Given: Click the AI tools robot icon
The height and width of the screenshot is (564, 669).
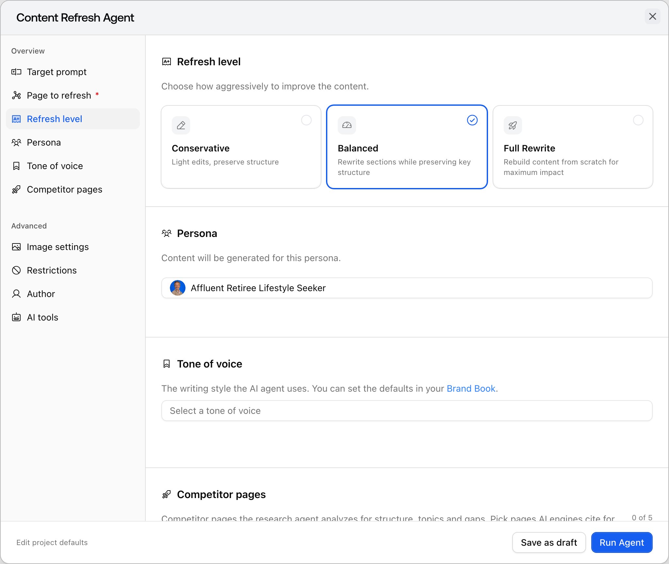Looking at the screenshot, I should pyautogui.click(x=16, y=317).
